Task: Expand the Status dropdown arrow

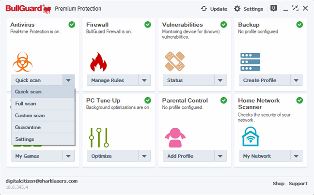Action: coord(220,80)
